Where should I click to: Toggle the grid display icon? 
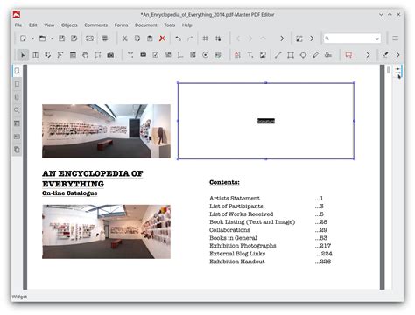pos(206,38)
